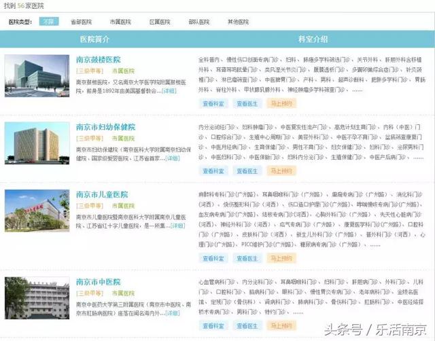The image size is (435, 341).
Task: Click 马上预约 button for 南京市中医院
Action: 281,326
